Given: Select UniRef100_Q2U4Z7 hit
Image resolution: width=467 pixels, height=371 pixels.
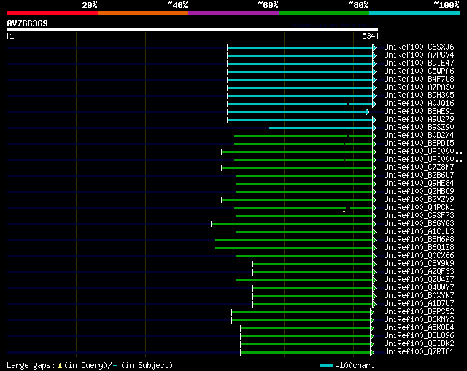Looking at the screenshot, I should pyautogui.click(x=419, y=280).
